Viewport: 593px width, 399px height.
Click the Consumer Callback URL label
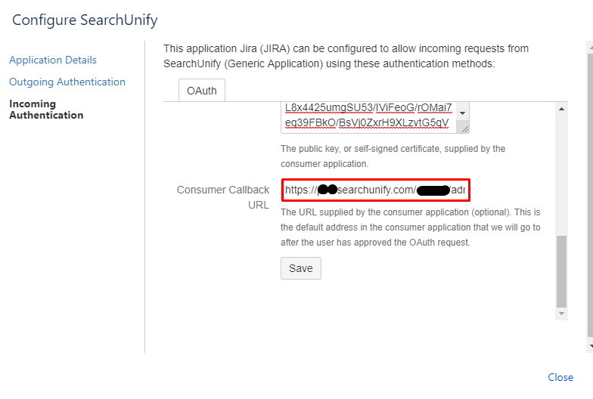223,197
